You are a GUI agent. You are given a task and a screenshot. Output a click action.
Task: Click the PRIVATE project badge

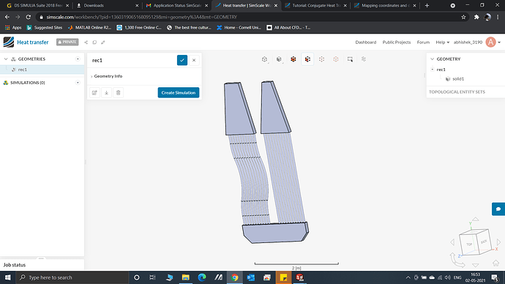pyautogui.click(x=67, y=42)
